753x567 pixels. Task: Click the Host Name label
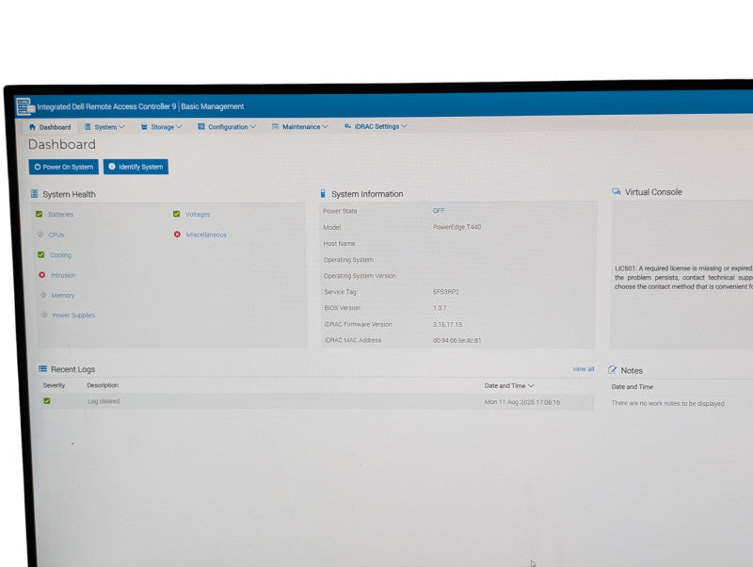tap(339, 244)
